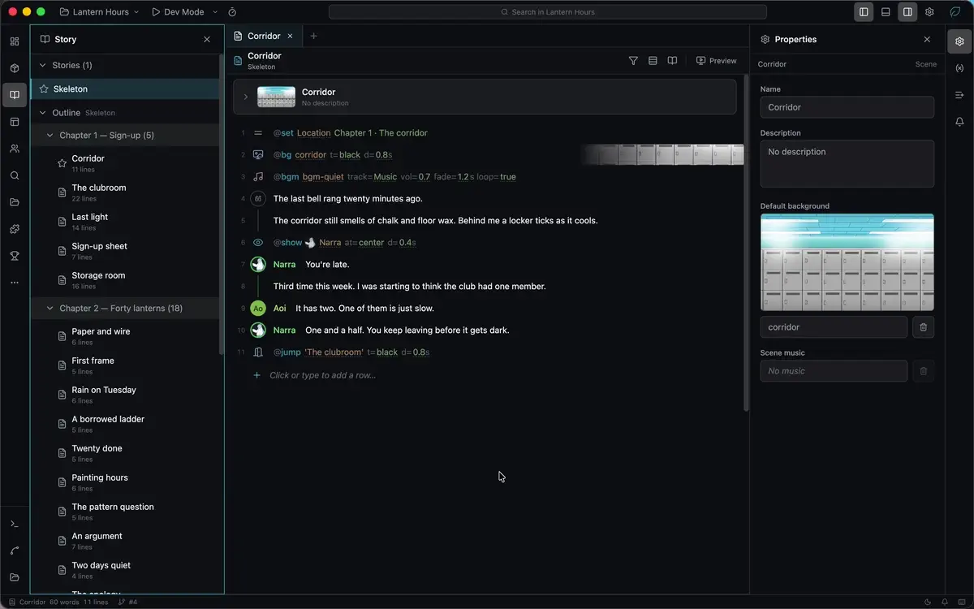Select the Story book icon in activity bar

(15, 95)
